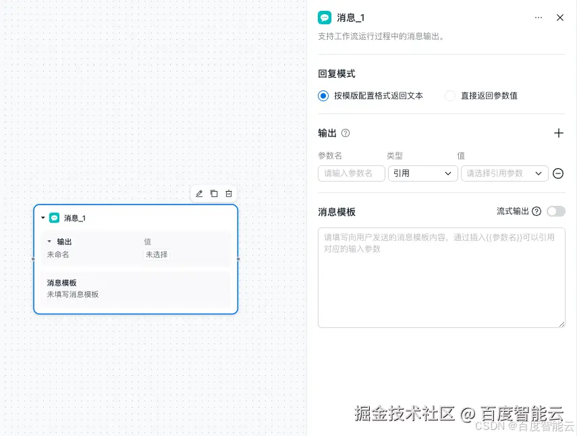Duplicate the 消息_1 node using the copy icon

[x=214, y=194]
